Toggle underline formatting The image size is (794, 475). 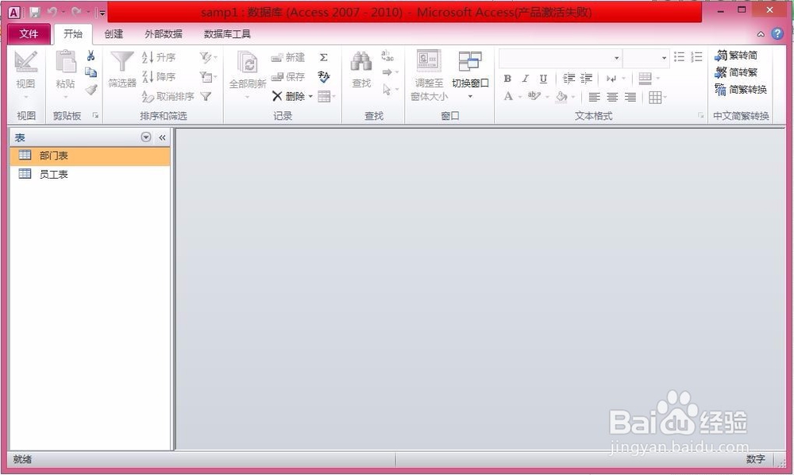(x=543, y=79)
